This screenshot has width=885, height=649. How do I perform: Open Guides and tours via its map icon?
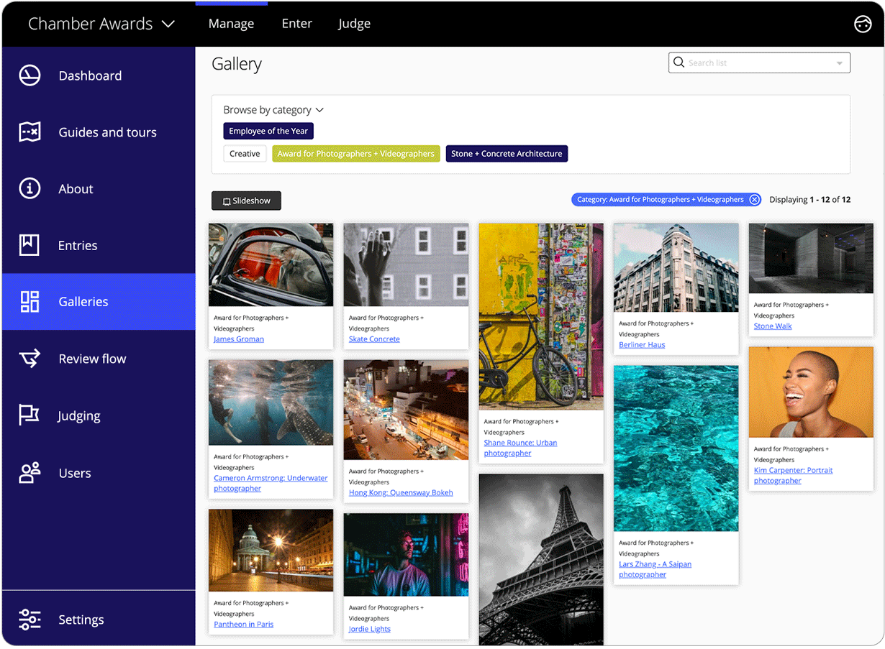pyautogui.click(x=29, y=132)
